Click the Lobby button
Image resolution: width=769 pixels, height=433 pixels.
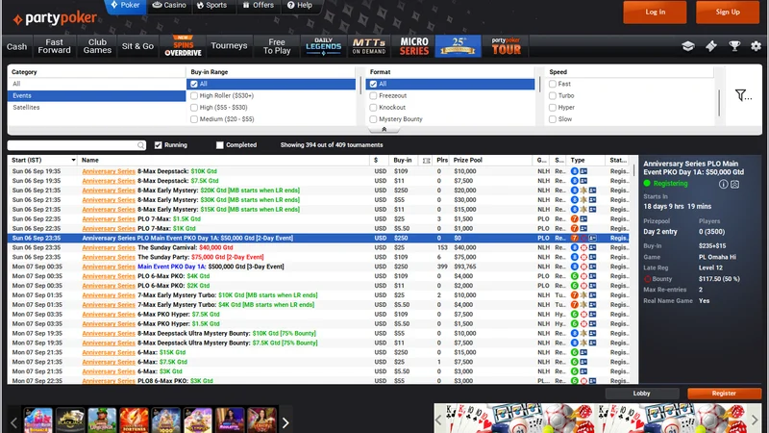pos(641,394)
